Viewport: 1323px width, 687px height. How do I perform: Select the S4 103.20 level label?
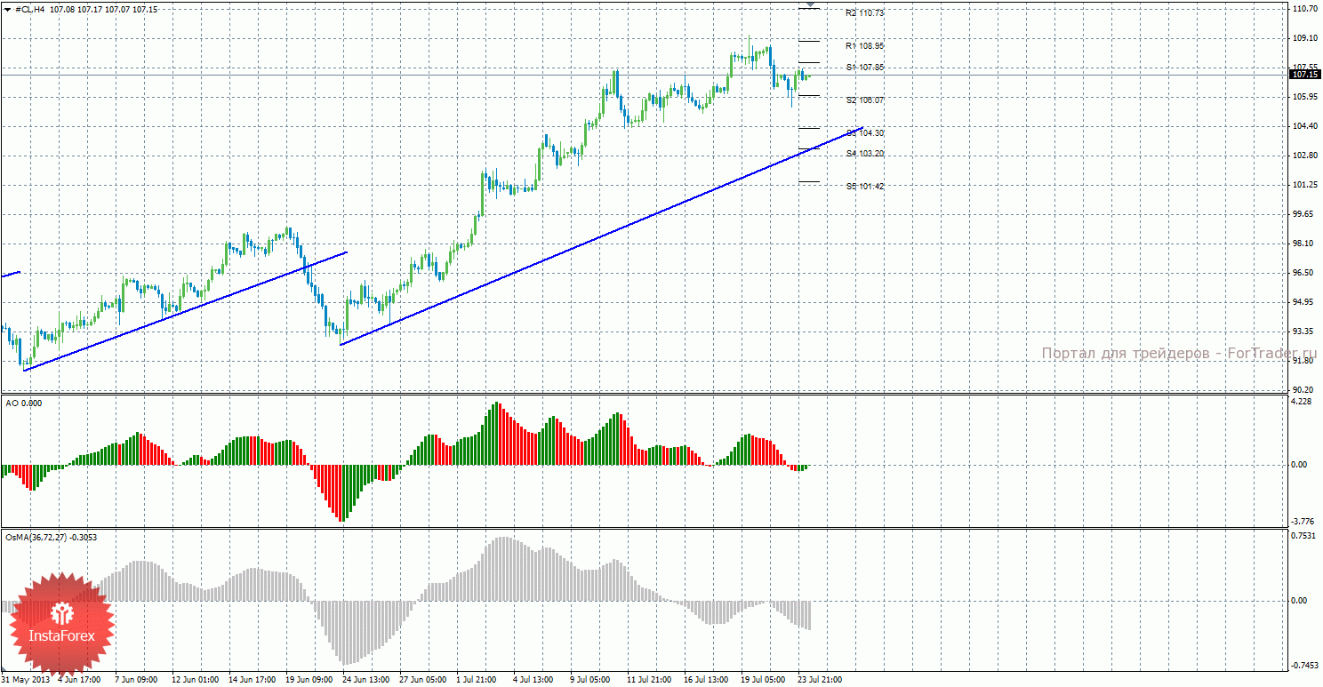(865, 154)
